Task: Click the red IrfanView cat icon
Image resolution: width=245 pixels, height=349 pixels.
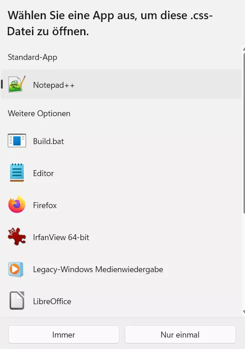Action: 17,236
